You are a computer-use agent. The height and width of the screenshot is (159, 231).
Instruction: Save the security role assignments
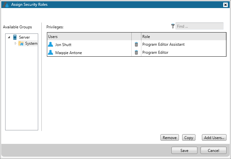tap(184, 150)
